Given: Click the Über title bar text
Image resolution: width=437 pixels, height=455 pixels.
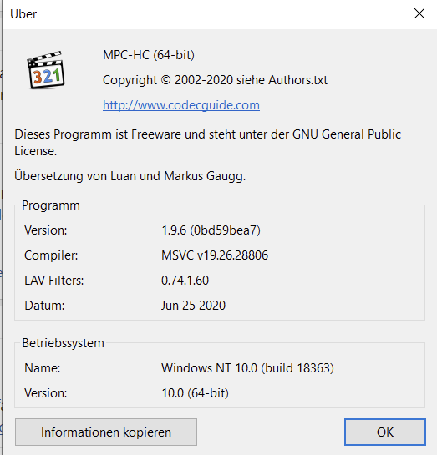Looking at the screenshot, I should 23,14.
